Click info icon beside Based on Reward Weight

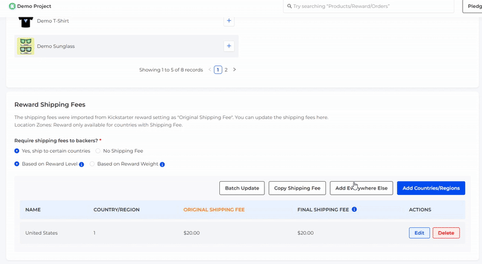click(163, 164)
